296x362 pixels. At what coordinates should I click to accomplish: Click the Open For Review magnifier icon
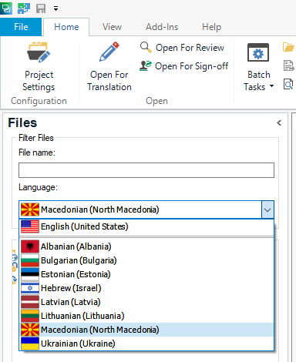pos(146,48)
